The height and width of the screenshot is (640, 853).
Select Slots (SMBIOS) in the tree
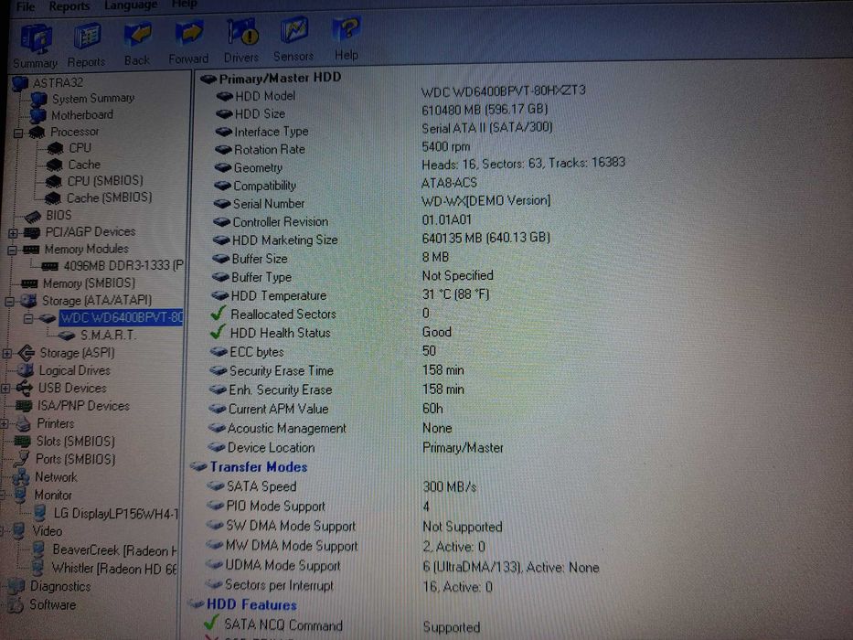coord(75,442)
